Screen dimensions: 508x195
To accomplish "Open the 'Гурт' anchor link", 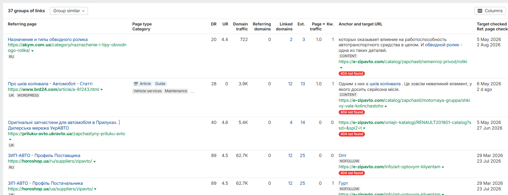I will (x=343, y=183).
